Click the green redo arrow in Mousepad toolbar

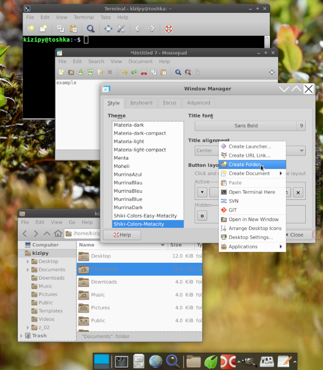(134, 72)
